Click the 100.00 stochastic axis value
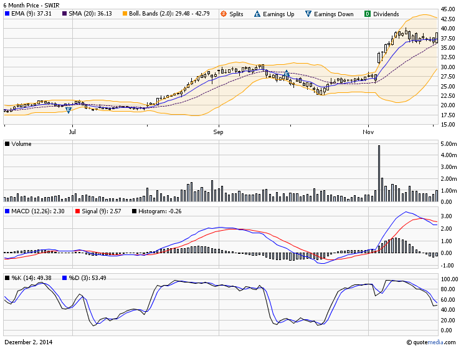Screen dimensions: 461x348 coord(449,279)
